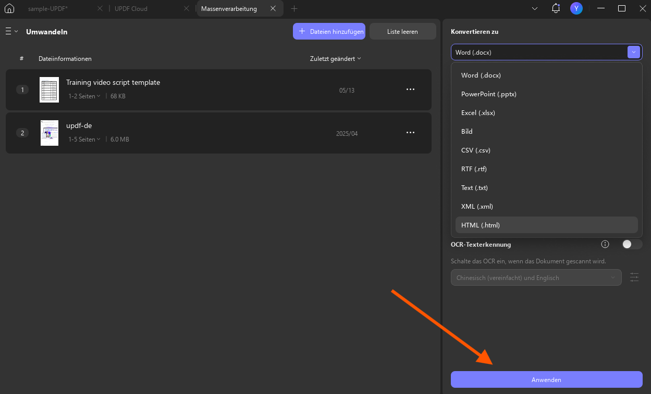Click the Dateiinformationen column header
651x394 pixels.
pos(65,59)
